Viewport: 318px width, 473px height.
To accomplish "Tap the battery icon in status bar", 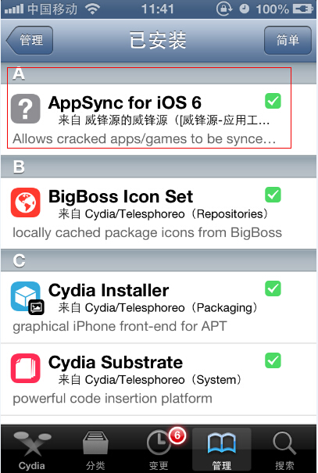I will pyautogui.click(x=303, y=9).
